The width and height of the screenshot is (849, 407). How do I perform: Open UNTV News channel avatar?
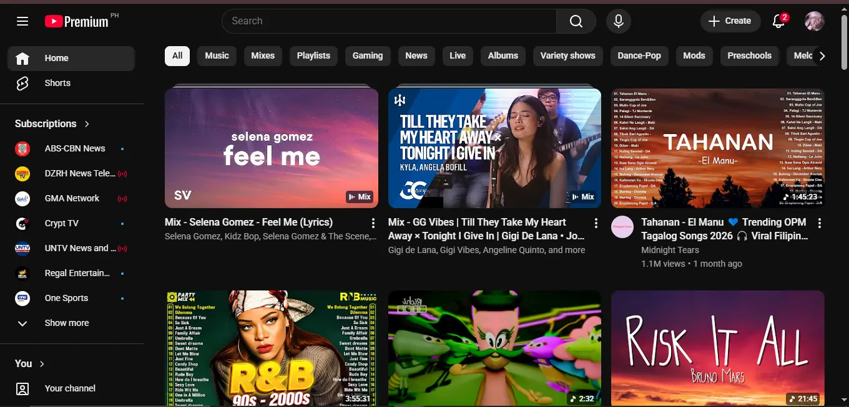click(x=22, y=249)
